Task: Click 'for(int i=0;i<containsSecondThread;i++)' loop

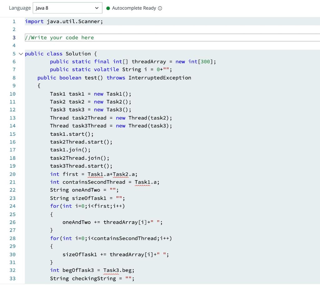Action: coord(111,238)
